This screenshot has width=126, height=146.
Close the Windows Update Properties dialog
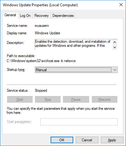pyautogui.click(x=121, y=5)
